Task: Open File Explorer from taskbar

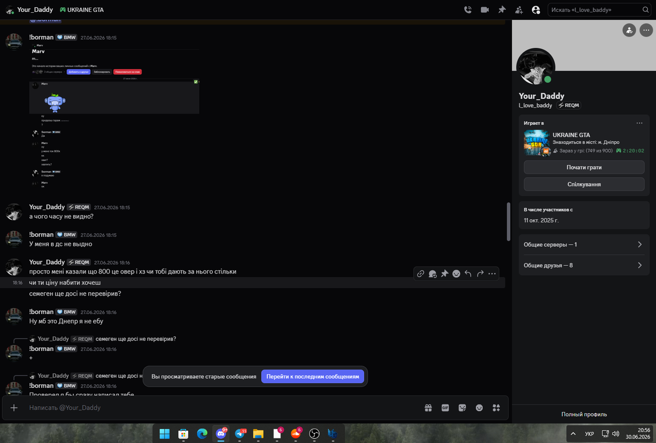Action: (x=258, y=434)
